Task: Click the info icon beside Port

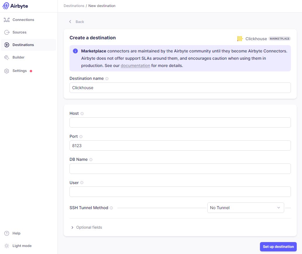Action: 81,137
